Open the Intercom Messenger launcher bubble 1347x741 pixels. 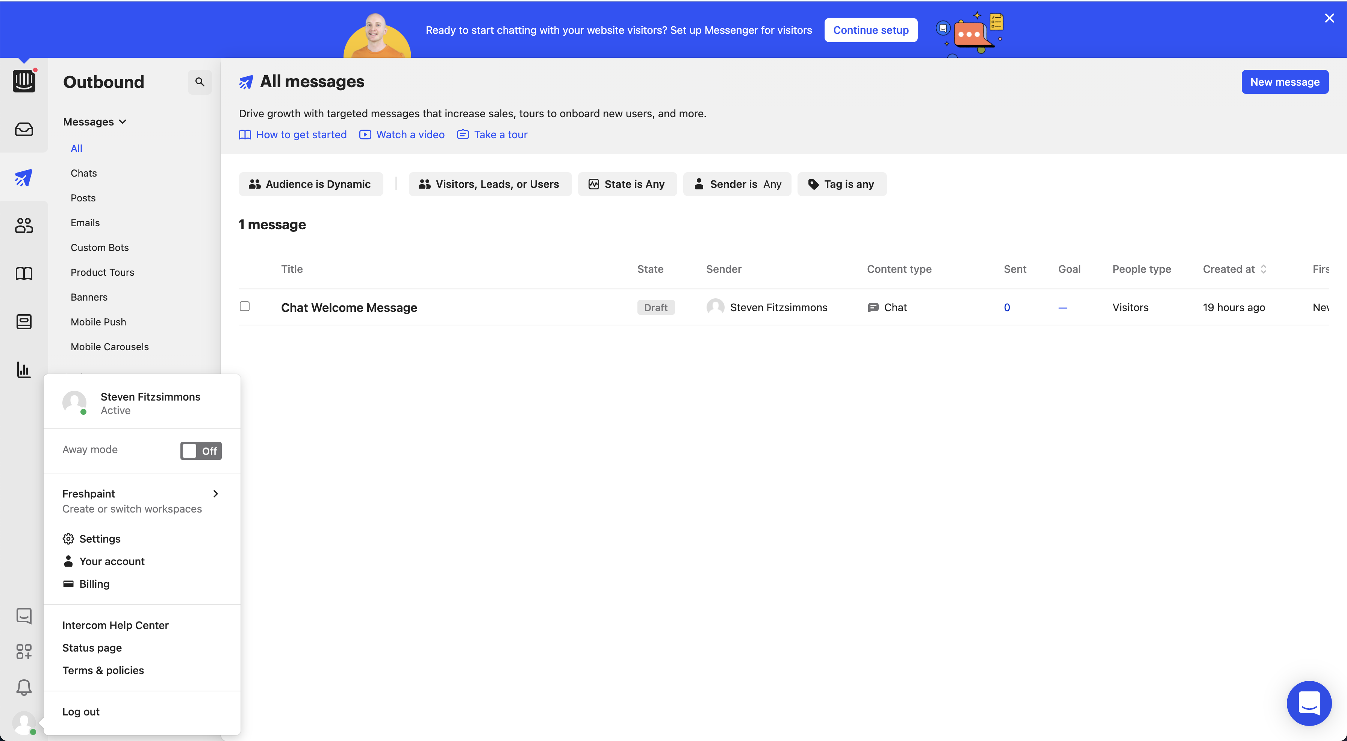pyautogui.click(x=1309, y=703)
